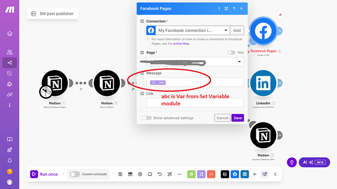337x189 pixels.
Task: Open the user profile avatar
Action: [10, 182]
